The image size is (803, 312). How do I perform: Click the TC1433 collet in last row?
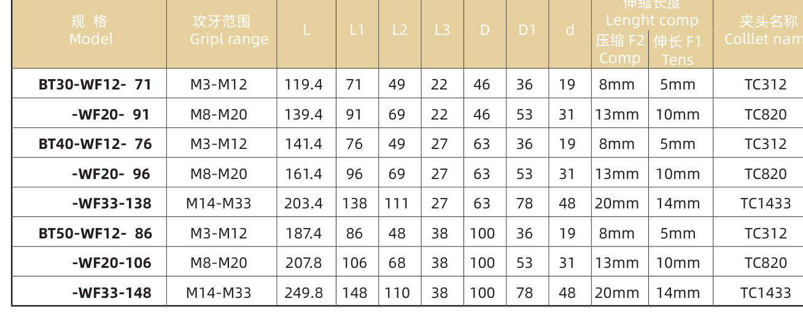pos(766,292)
